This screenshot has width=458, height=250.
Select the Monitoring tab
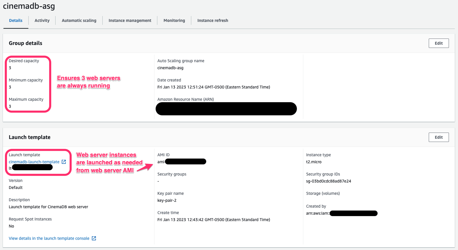coord(174,20)
